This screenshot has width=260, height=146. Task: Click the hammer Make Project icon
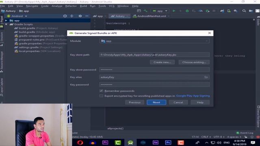click(145, 11)
